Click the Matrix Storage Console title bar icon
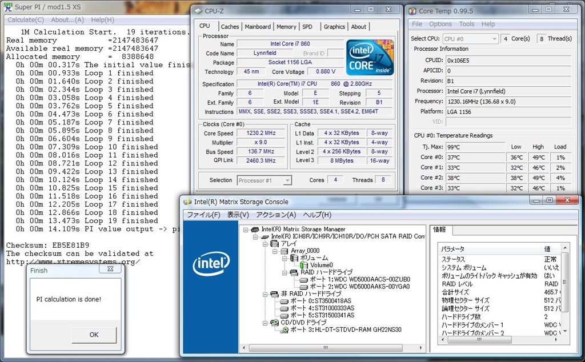 click(187, 202)
